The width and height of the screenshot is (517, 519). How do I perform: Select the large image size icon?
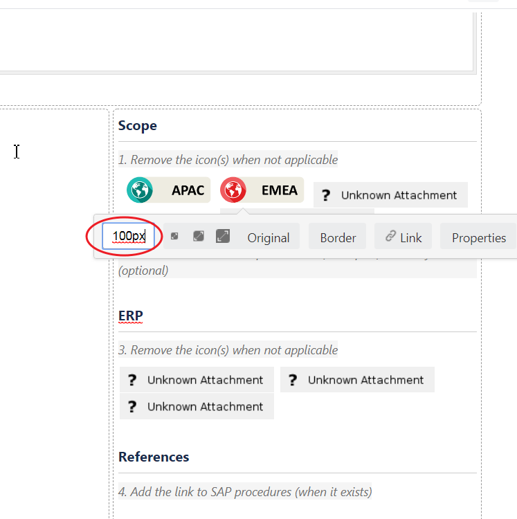click(x=223, y=237)
